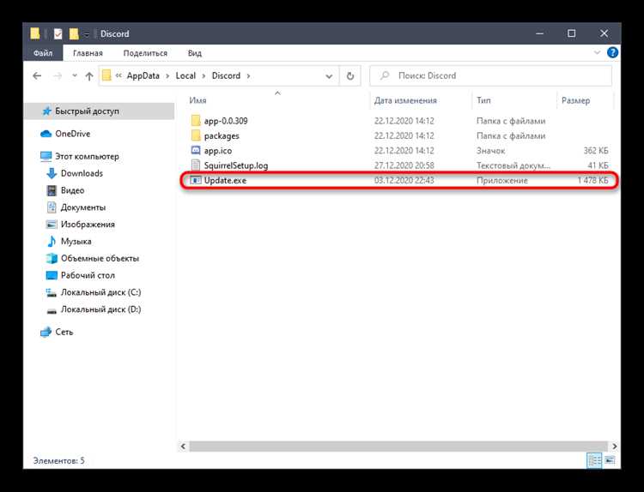This screenshot has width=644, height=492.
Task: Select the app.ico Discord icon file
Action: [x=196, y=151]
